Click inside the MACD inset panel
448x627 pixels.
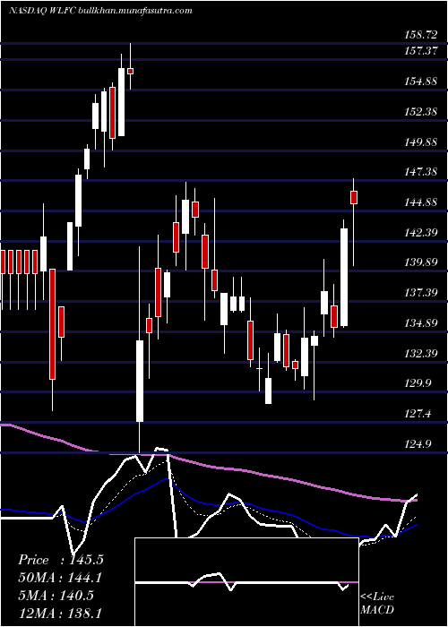246,582
